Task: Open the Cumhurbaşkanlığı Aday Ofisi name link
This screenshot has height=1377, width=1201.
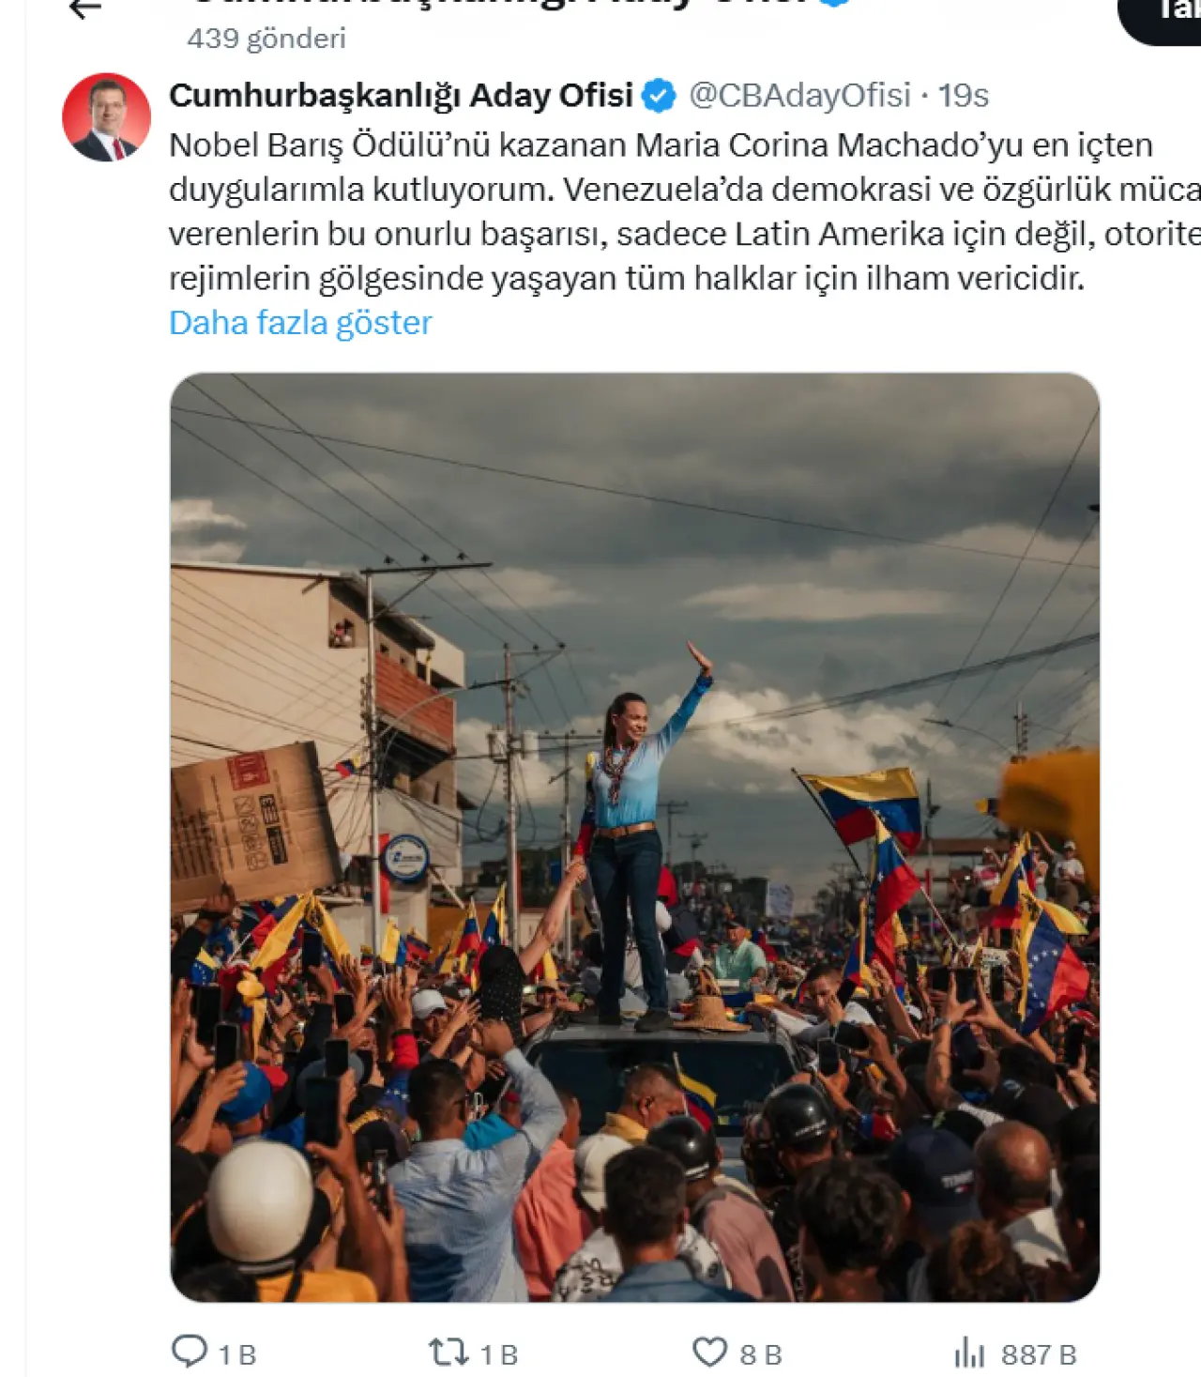Action: coord(402,96)
